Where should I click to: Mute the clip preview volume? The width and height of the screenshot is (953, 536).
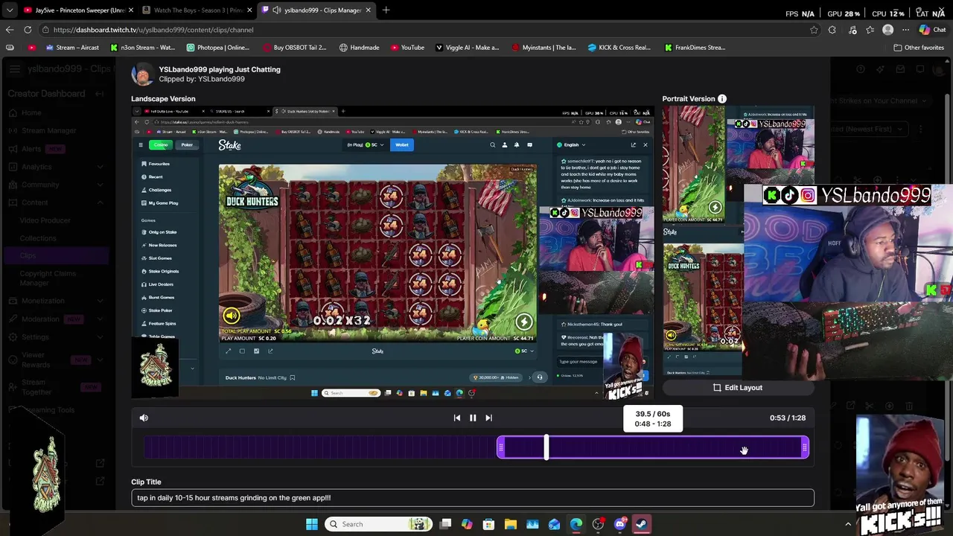(x=144, y=418)
